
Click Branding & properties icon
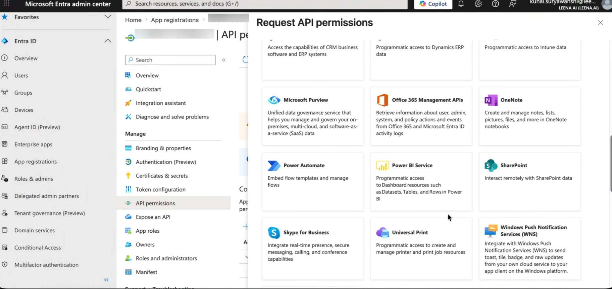click(128, 148)
